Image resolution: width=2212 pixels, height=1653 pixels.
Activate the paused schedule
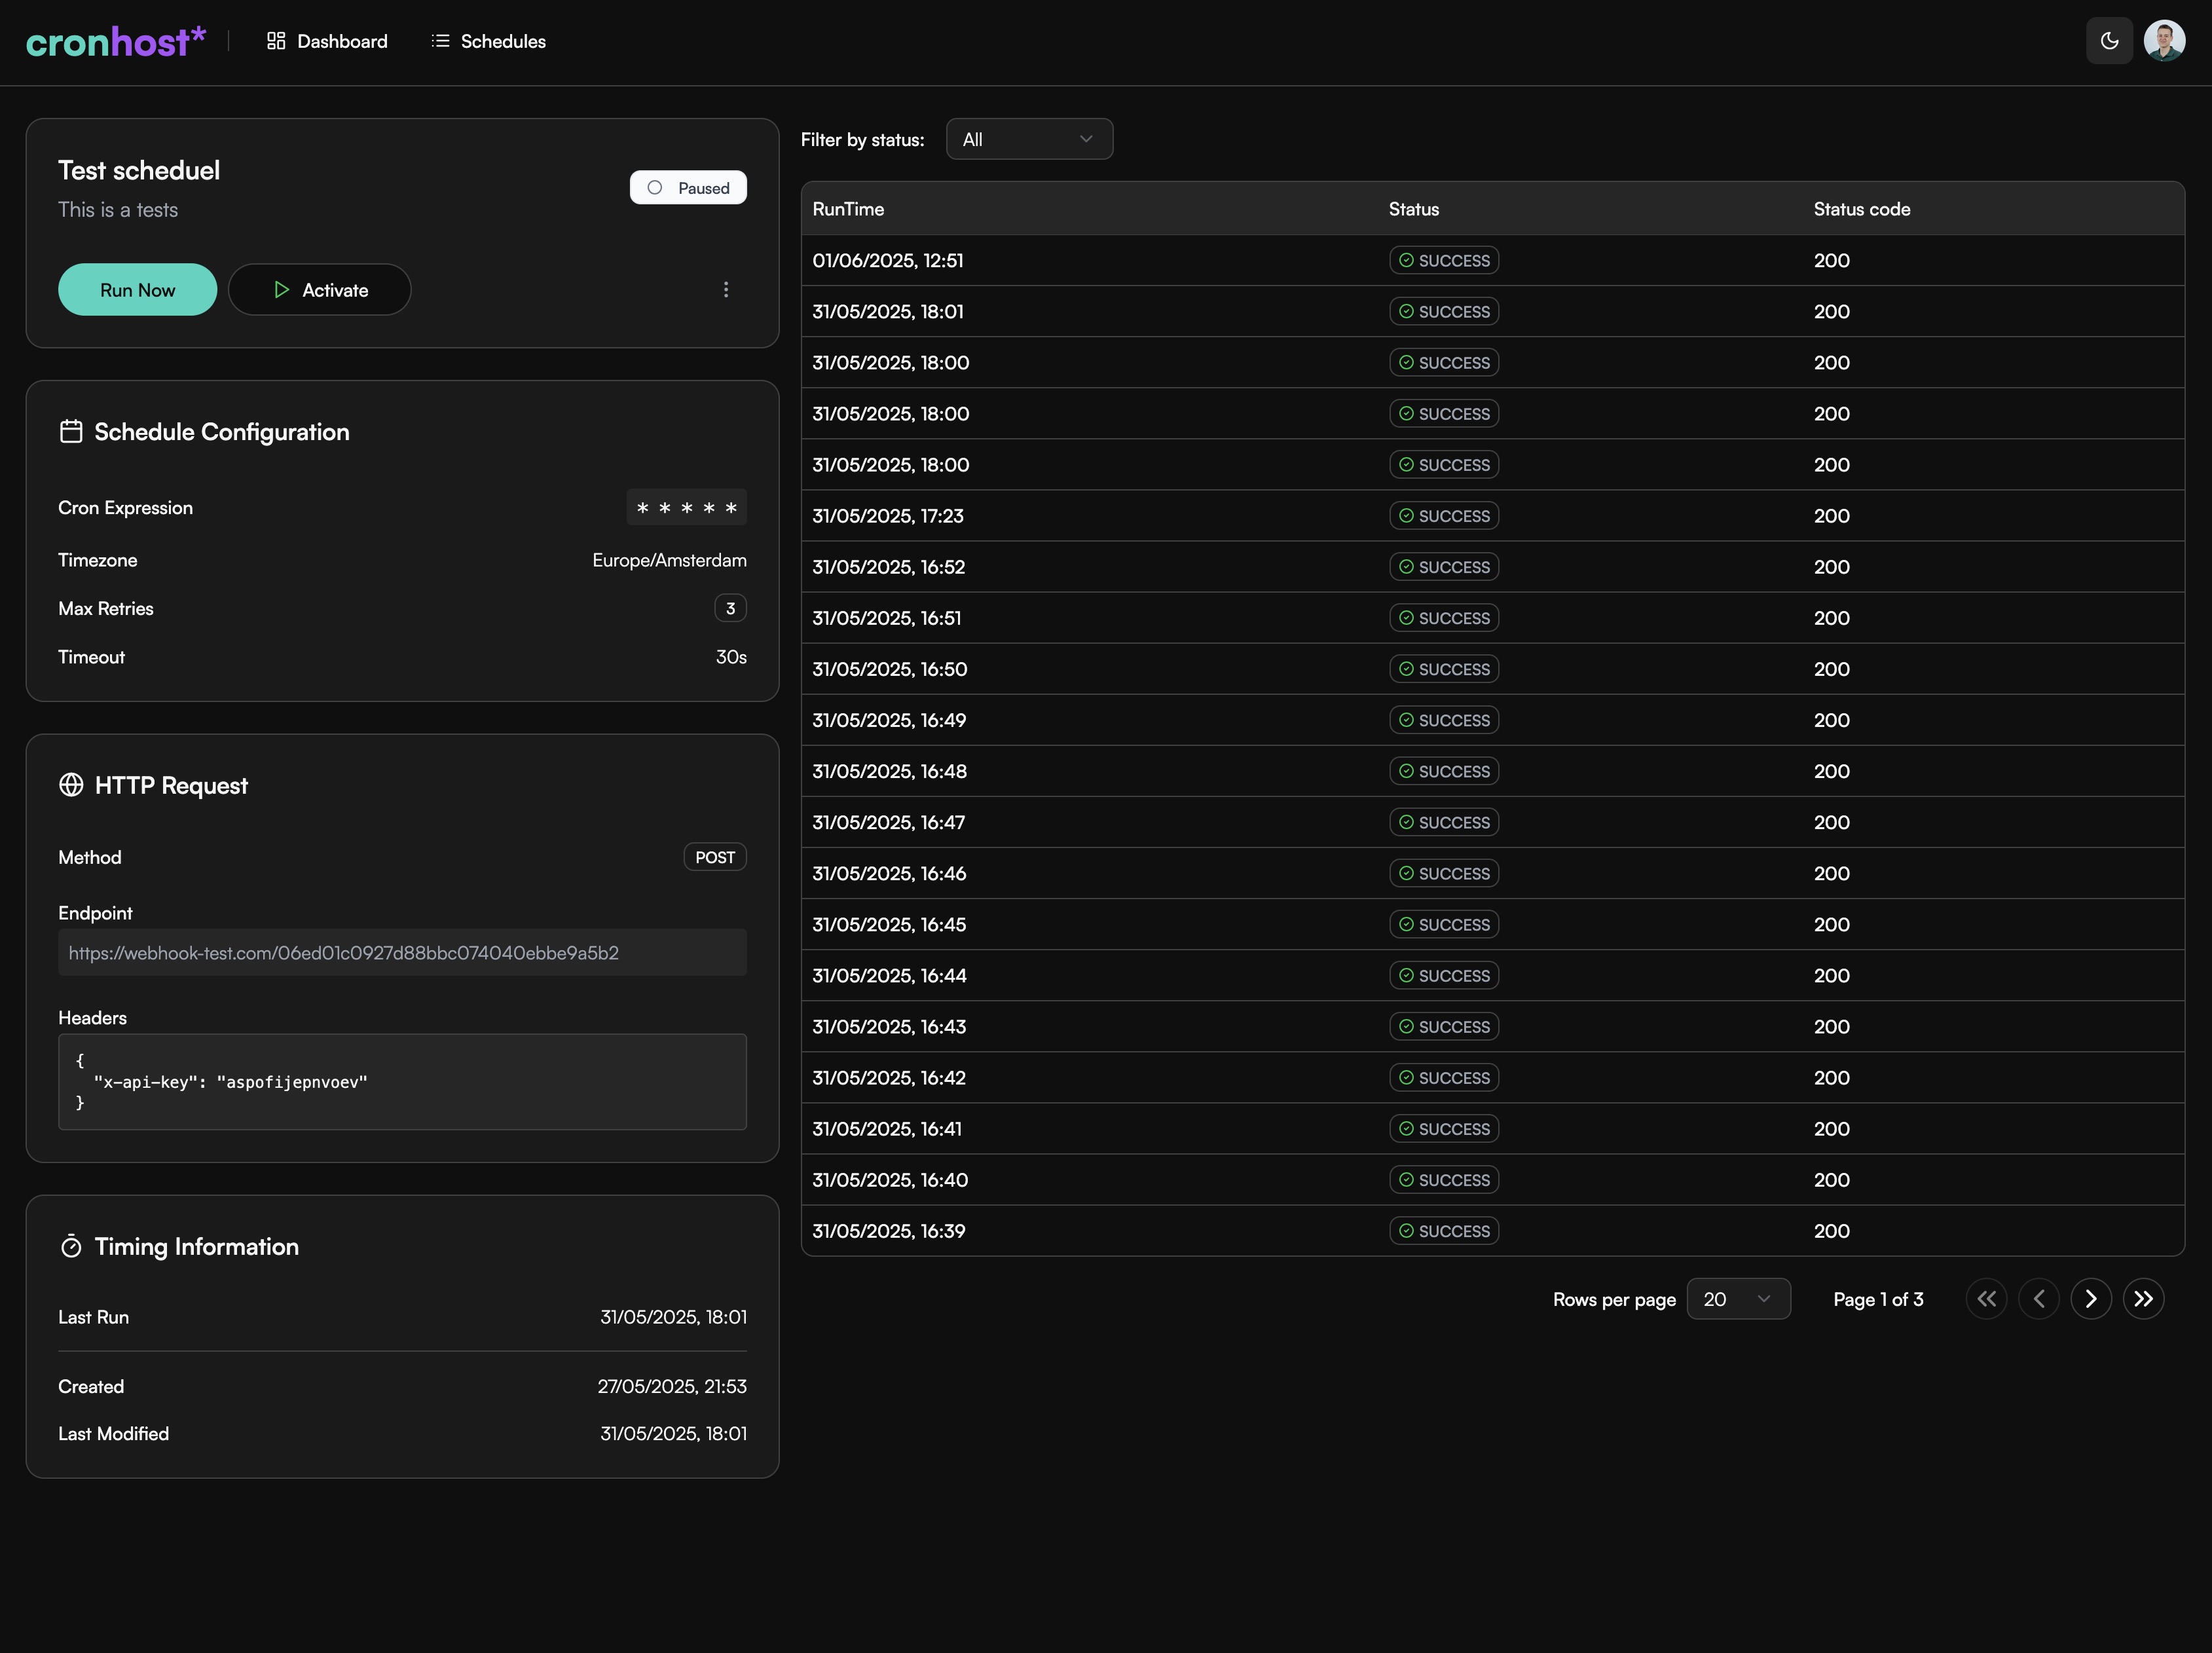click(x=319, y=290)
